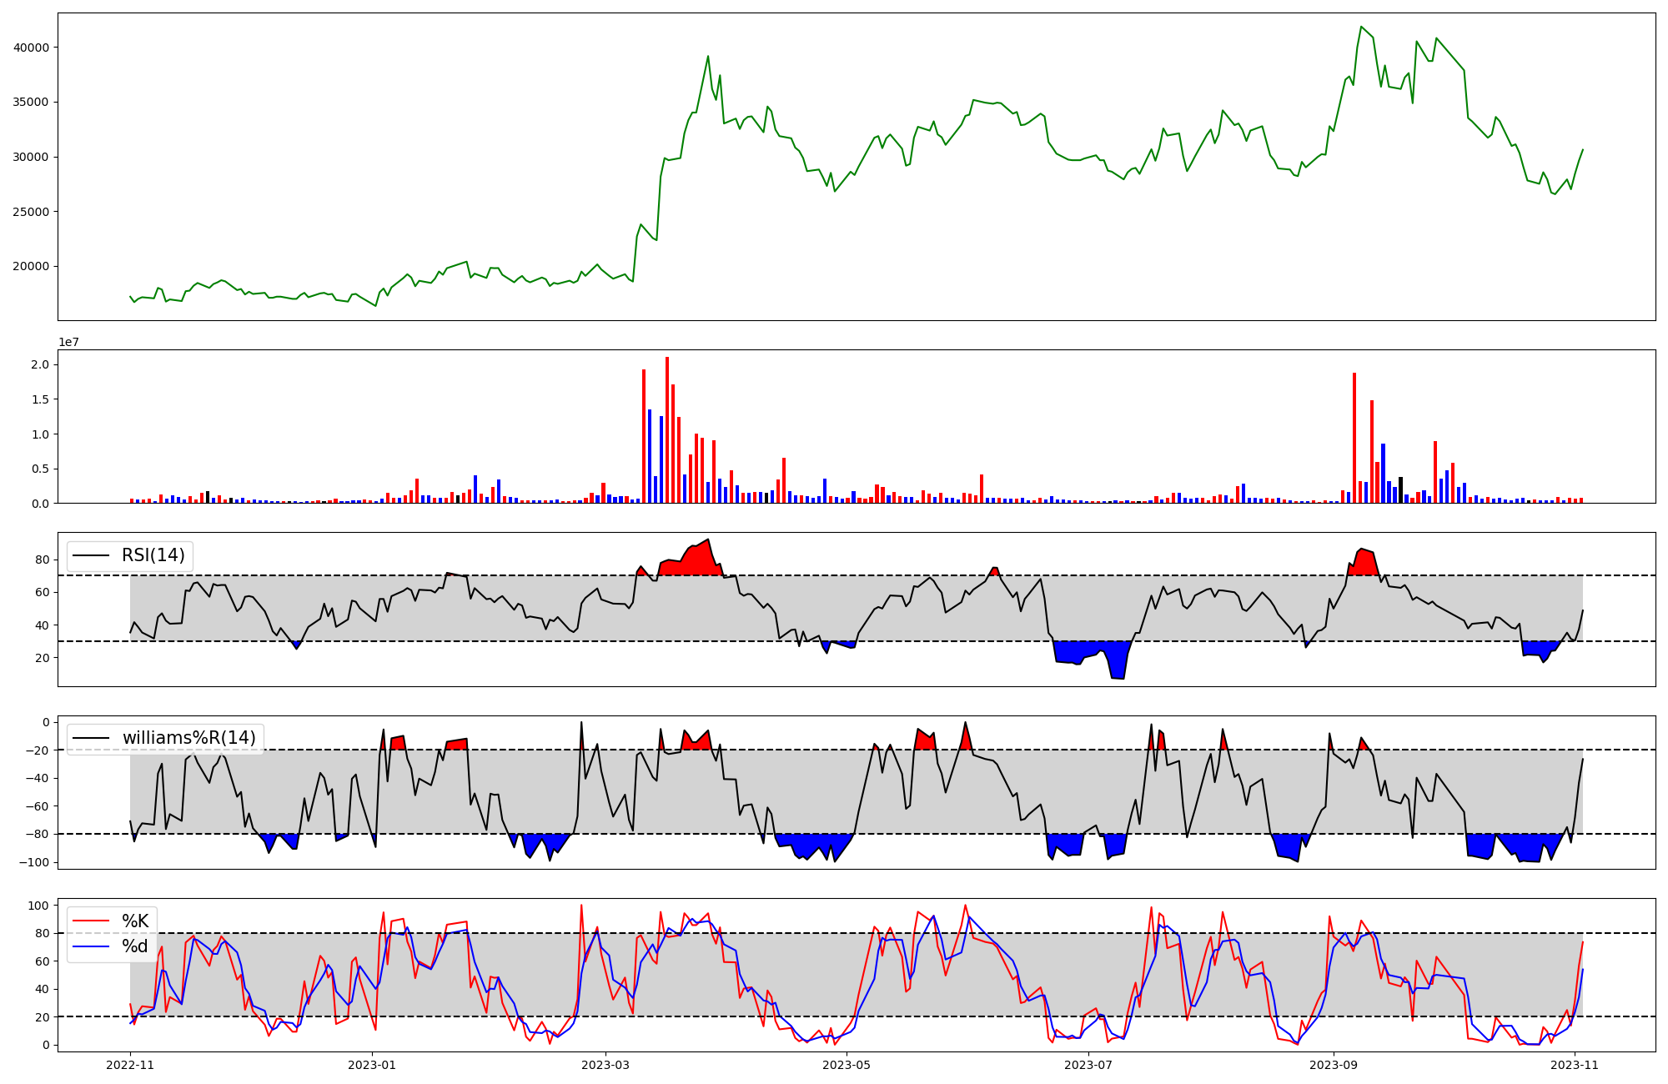Select the 2022-11 x-axis date label
Viewport: 1668px width, 1084px height.
pos(131,1065)
